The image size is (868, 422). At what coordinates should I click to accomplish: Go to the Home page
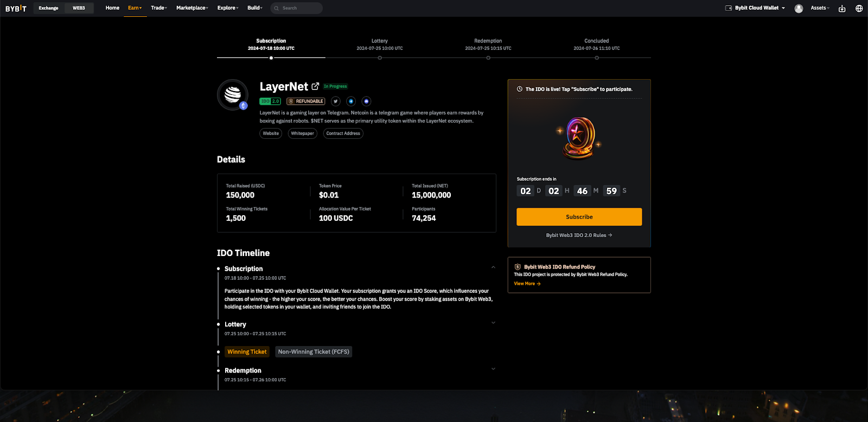(x=112, y=8)
